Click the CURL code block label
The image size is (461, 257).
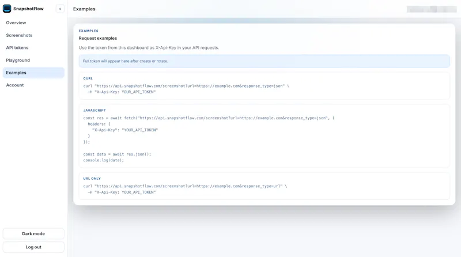(x=88, y=78)
